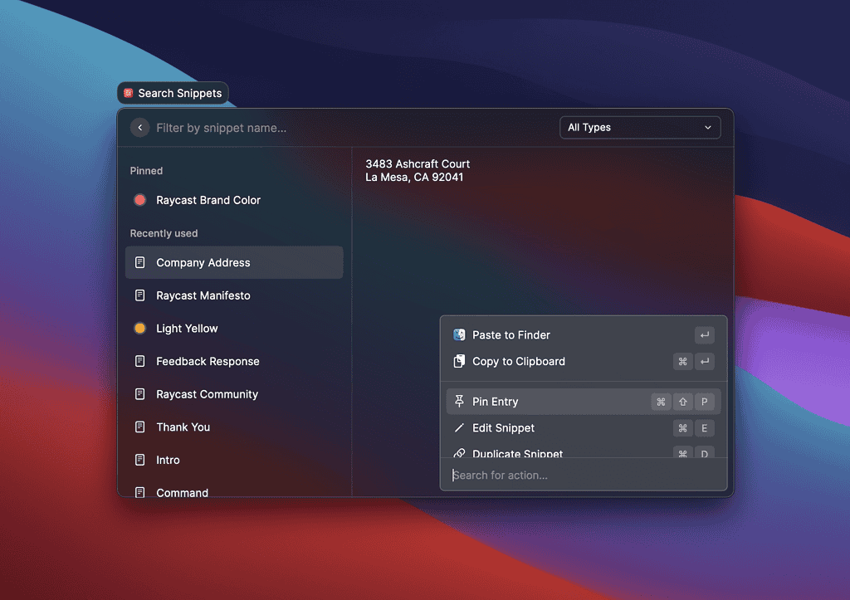Click the Intro document icon
Screen dimensions: 850x600
pyautogui.click(x=139, y=460)
